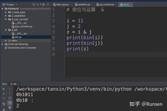Collapse the 3_sys_convert folder

coord(6,19)
